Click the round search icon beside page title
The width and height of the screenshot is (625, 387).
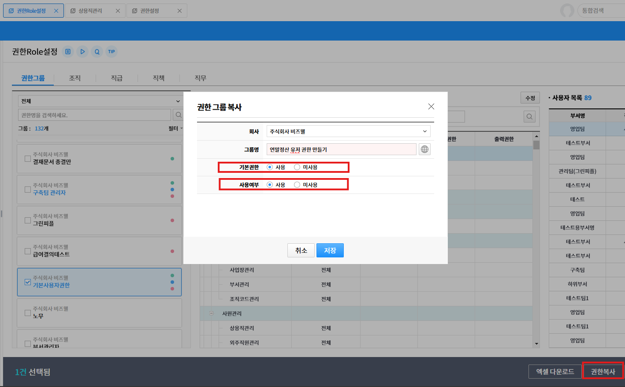(x=97, y=52)
